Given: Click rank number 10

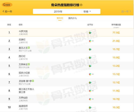Looking at the screenshot, I should pos(9,107).
